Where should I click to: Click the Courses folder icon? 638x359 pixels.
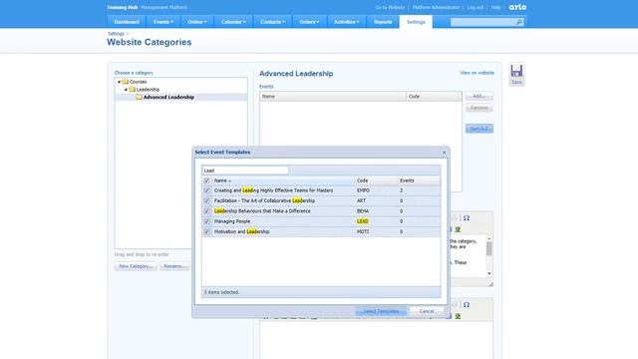tap(126, 82)
